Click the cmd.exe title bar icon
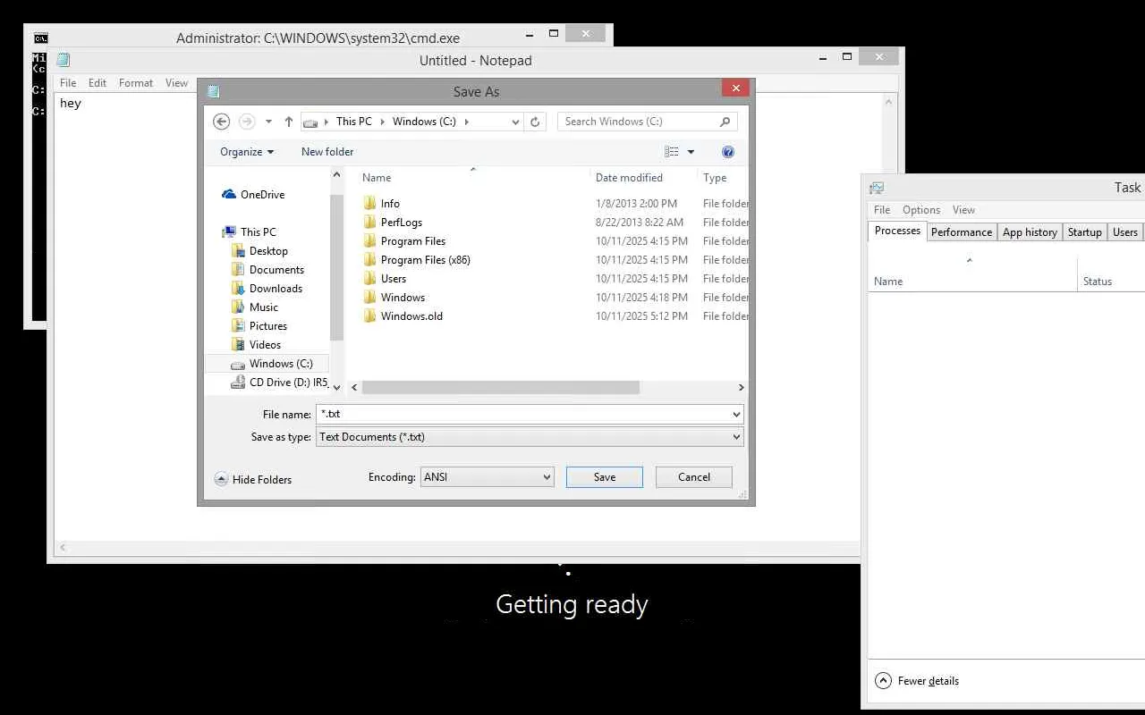The image size is (1145, 715). tap(40, 38)
